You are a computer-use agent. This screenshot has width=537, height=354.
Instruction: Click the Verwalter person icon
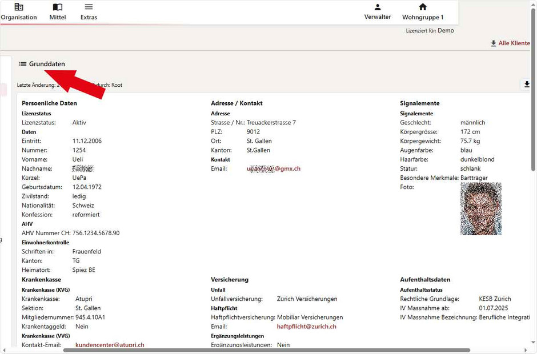coord(378,7)
